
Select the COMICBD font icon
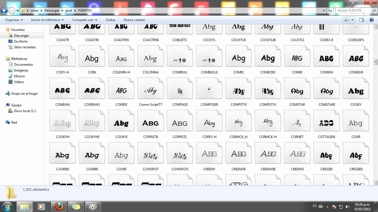tap(268, 56)
